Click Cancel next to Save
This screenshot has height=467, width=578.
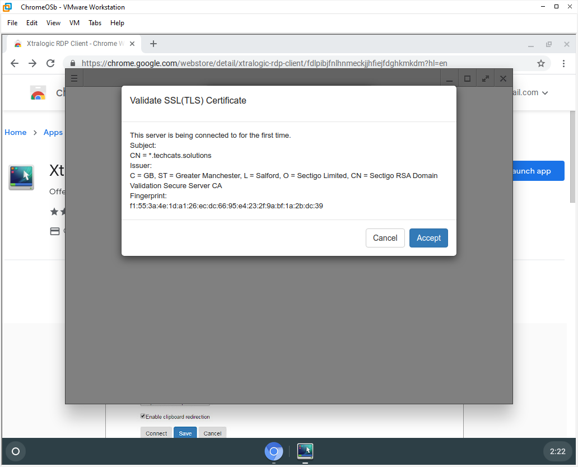tap(212, 433)
